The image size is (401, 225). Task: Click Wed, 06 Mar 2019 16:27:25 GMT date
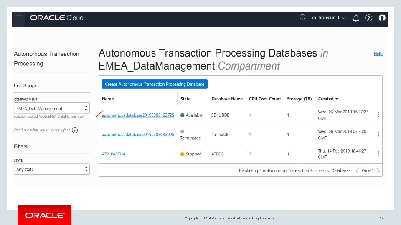pyautogui.click(x=343, y=115)
